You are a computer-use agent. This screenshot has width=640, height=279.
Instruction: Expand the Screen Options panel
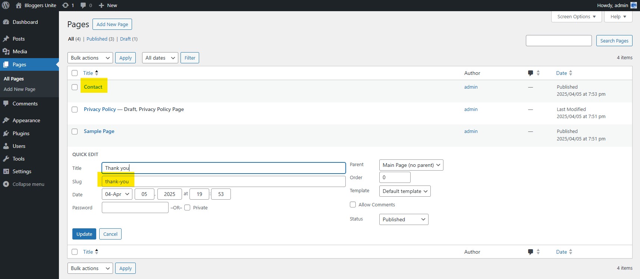tap(576, 17)
